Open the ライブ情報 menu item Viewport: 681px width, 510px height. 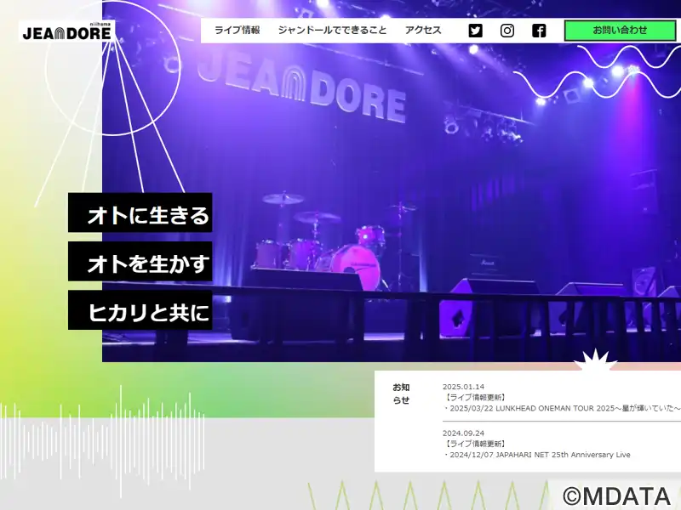(x=237, y=31)
